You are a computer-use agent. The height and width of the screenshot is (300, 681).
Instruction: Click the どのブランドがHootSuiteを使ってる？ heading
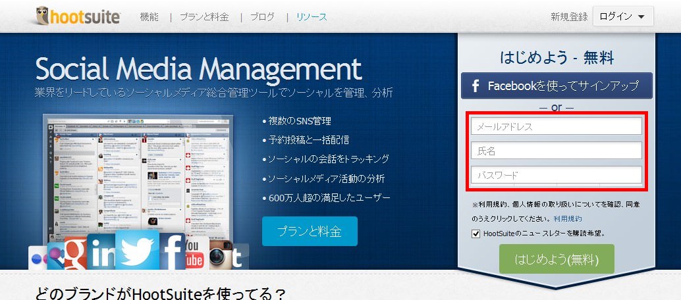[160, 293]
